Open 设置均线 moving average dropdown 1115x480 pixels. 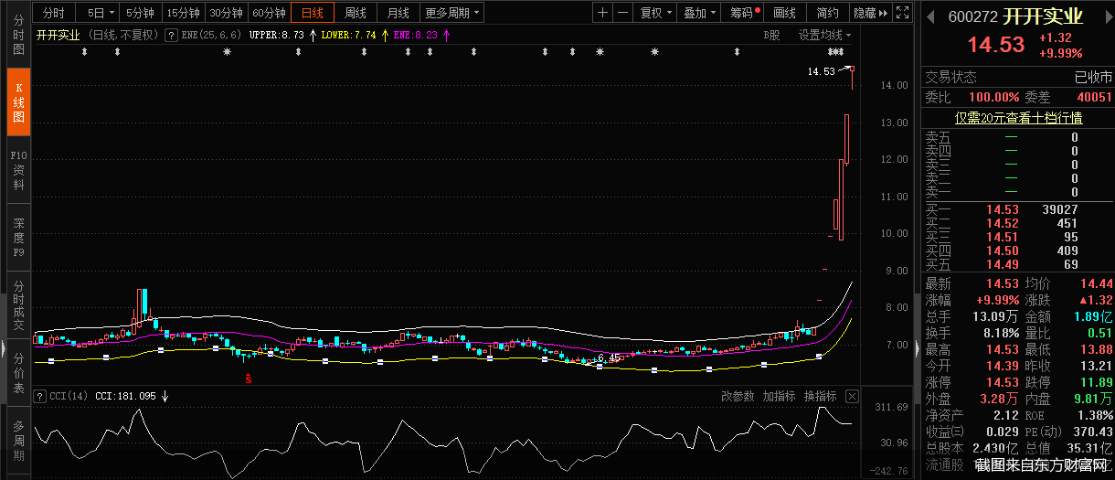pos(824,35)
